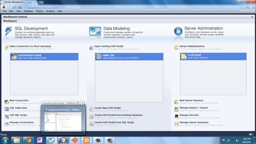Click the Open Existing EER Model icon
Image resolution: width=256 pixels, height=144 pixels.
point(92,48)
